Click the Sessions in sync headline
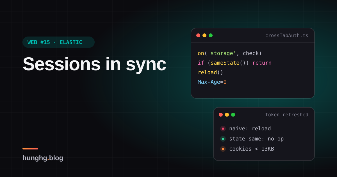The image size is (337, 177). pyautogui.click(x=94, y=64)
